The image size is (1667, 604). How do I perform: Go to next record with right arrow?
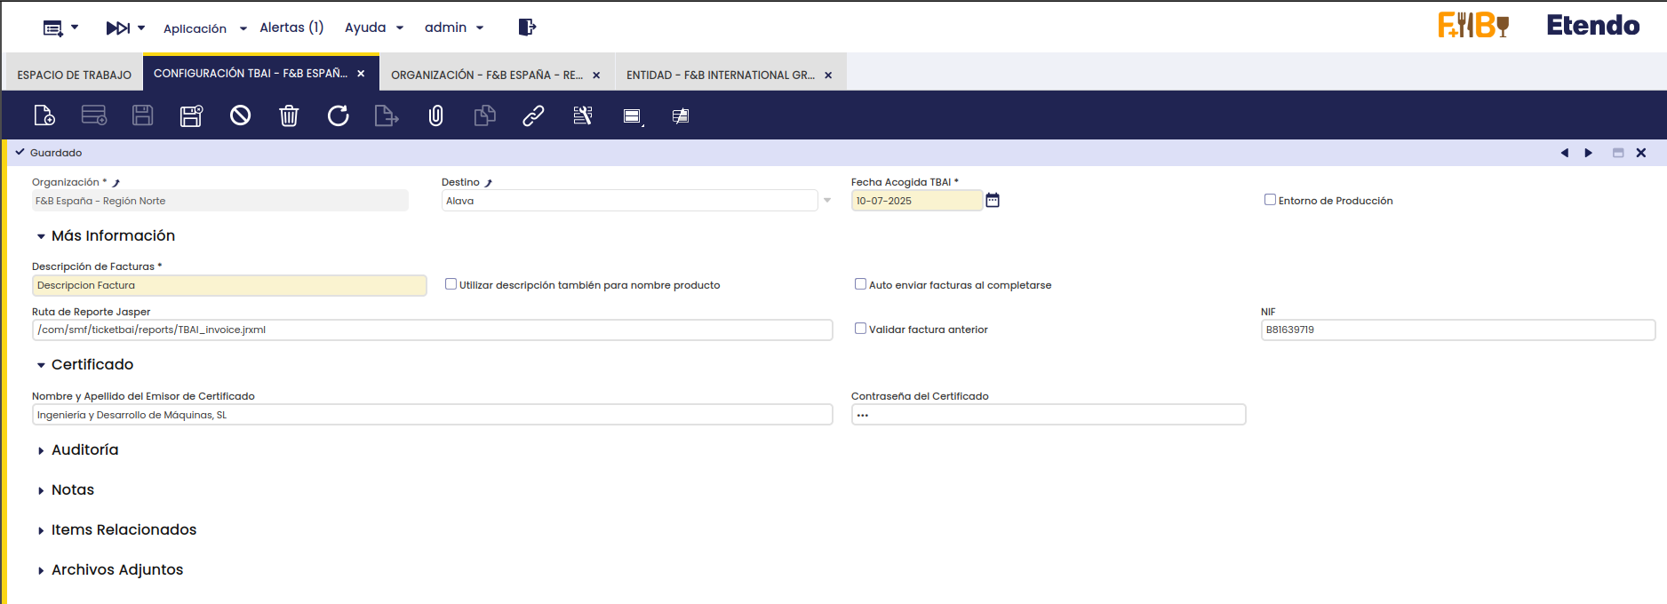(x=1589, y=153)
